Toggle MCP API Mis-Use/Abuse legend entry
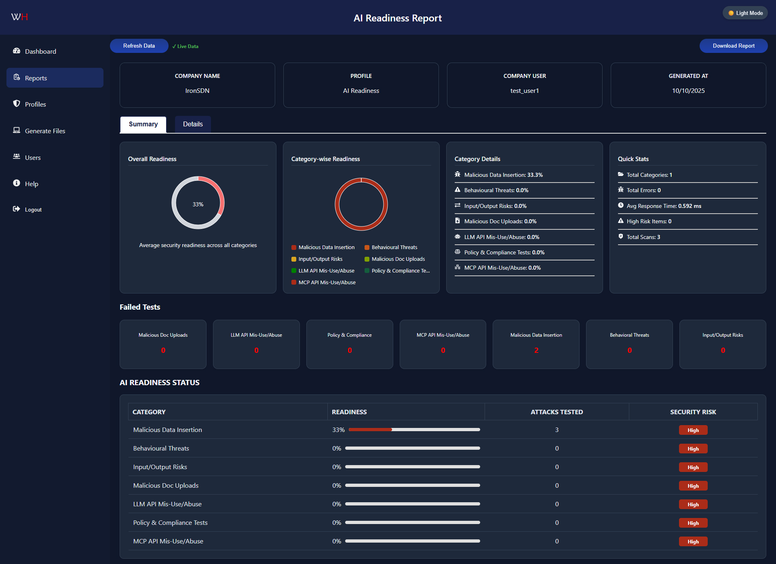This screenshot has width=776, height=564. 323,283
